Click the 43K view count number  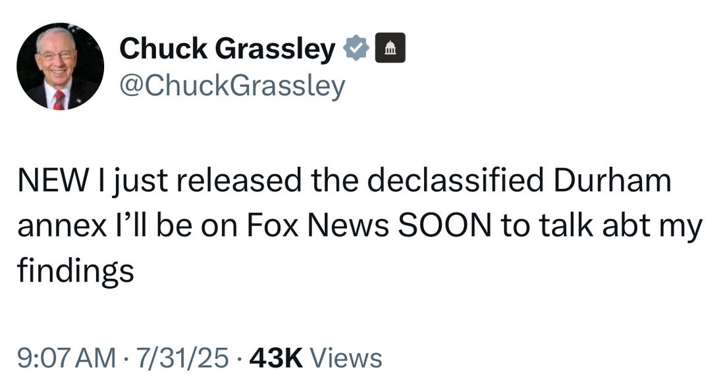tap(275, 358)
